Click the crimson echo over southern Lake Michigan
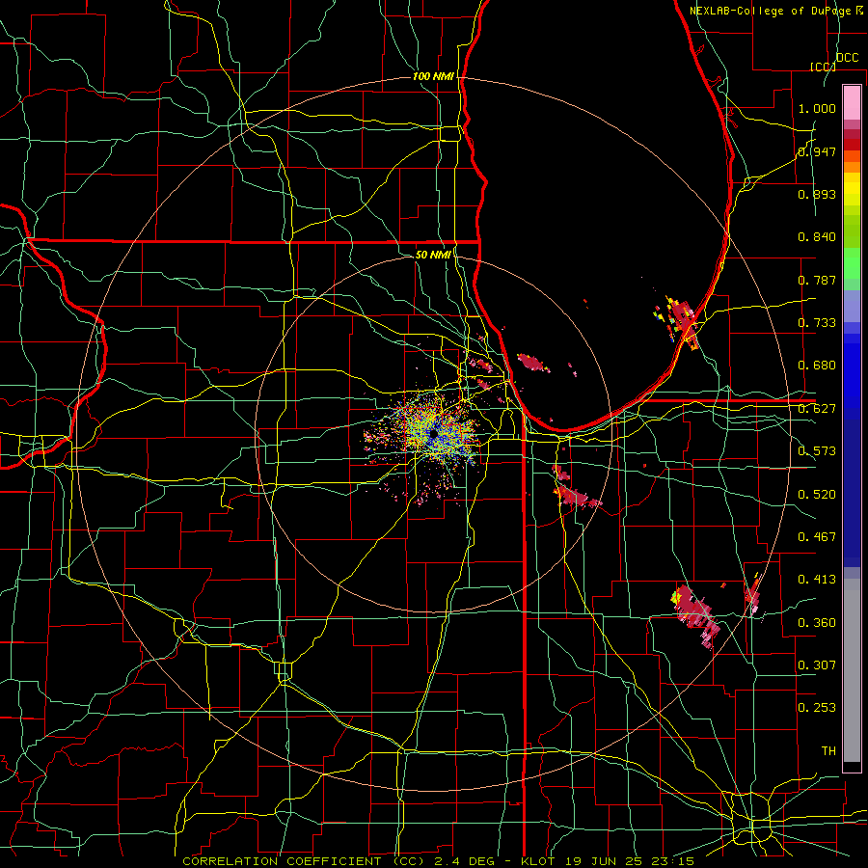868x868 pixels. coord(533,363)
